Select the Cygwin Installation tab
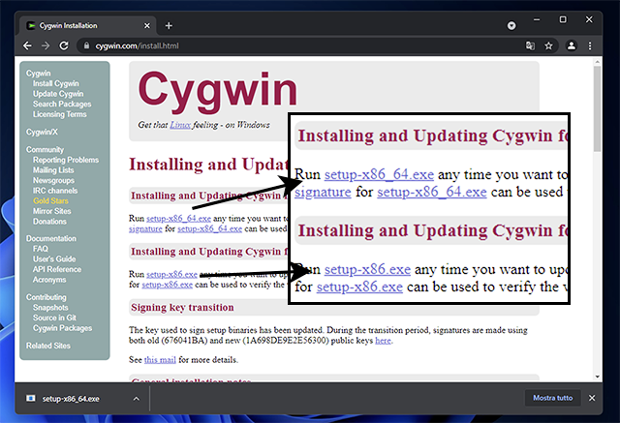The height and width of the screenshot is (423, 620). [77, 25]
